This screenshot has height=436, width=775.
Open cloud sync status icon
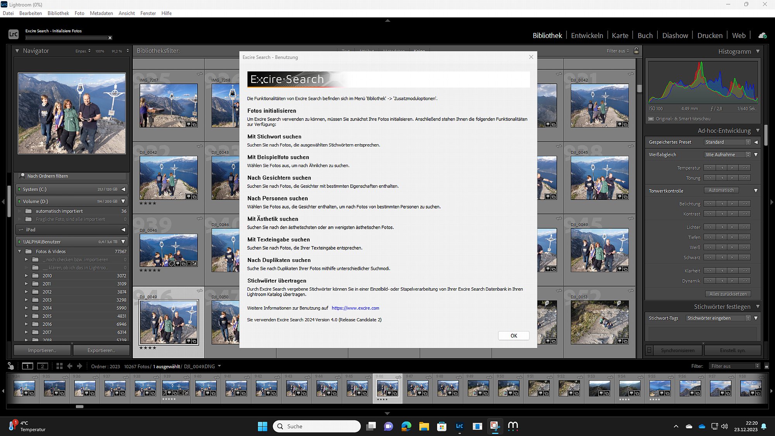pos(762,35)
